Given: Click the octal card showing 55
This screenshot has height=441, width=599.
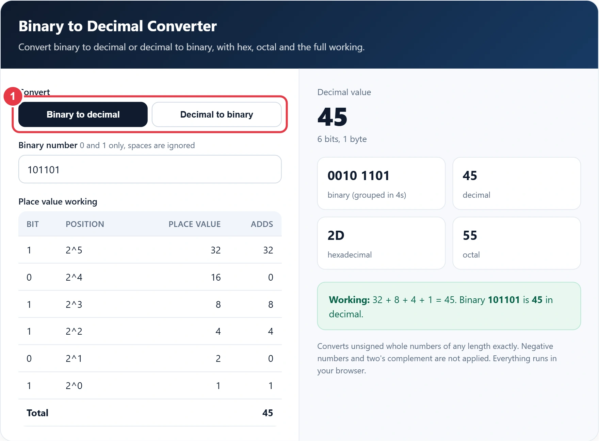Looking at the screenshot, I should (516, 243).
